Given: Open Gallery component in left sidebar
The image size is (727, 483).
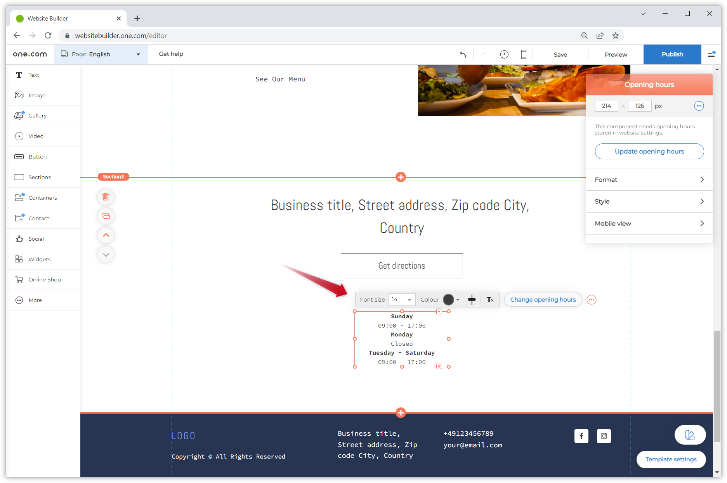Looking at the screenshot, I should (x=37, y=116).
